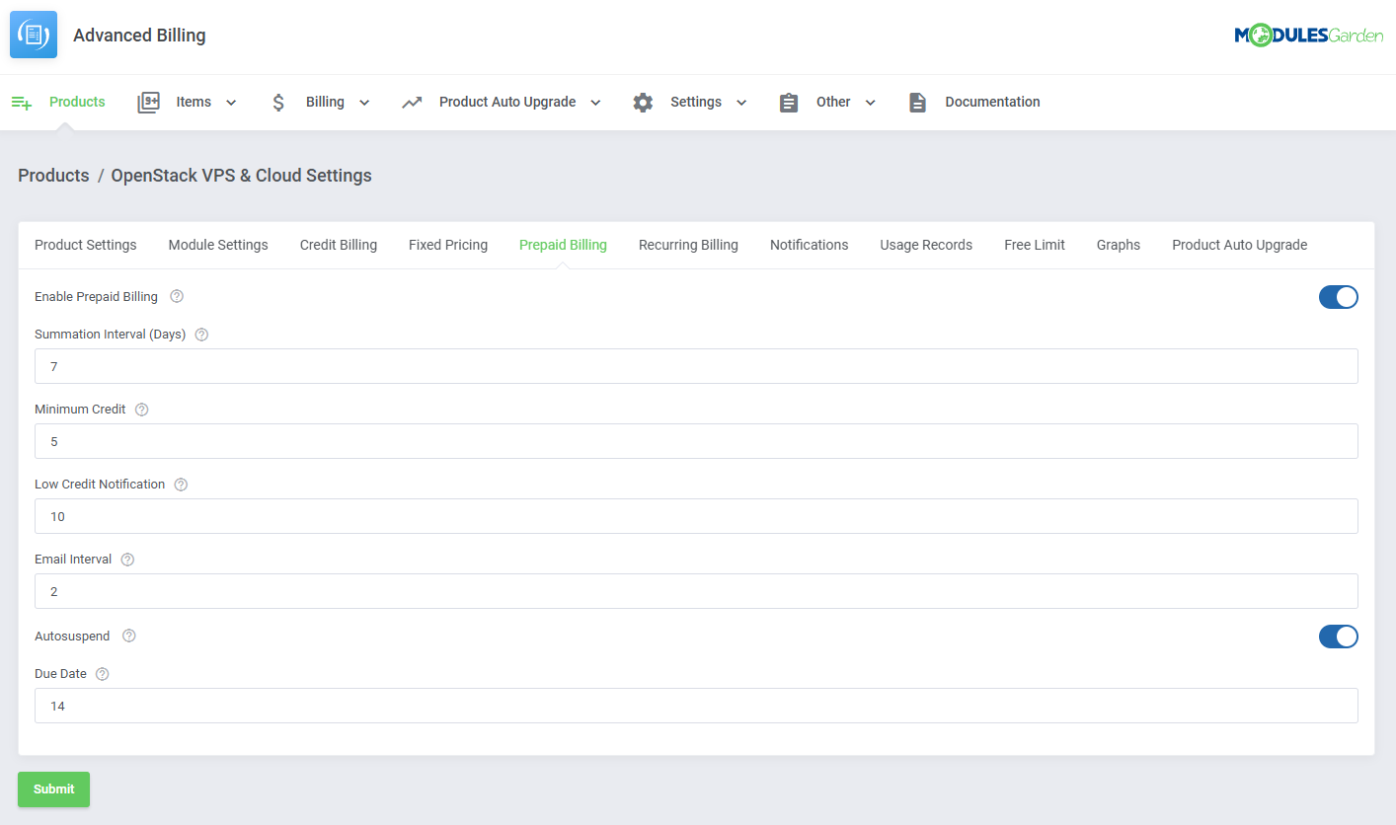Switch to the Fixed Pricing tab
Viewport: 1396px width, 825px height.
448,245
